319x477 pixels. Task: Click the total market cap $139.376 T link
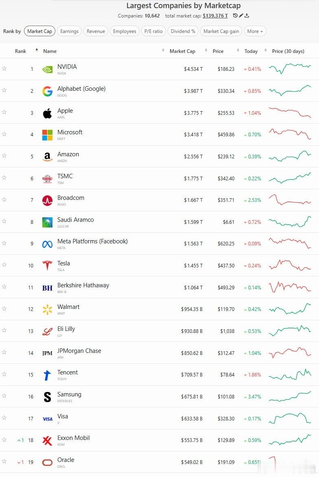tap(215, 16)
